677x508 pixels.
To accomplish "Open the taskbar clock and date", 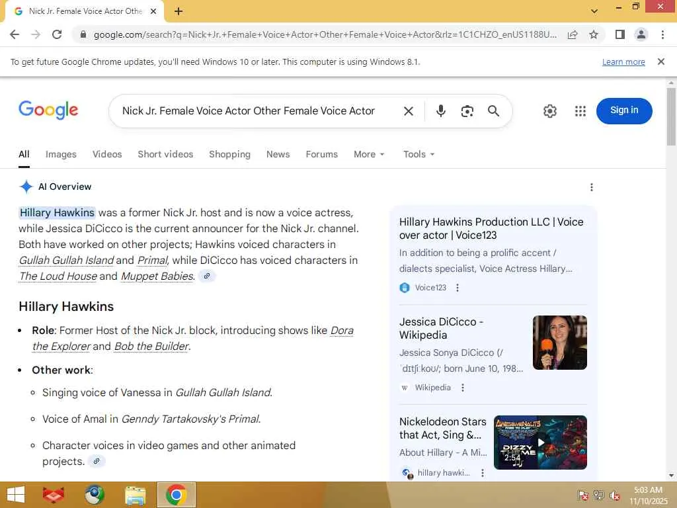I will [648, 495].
